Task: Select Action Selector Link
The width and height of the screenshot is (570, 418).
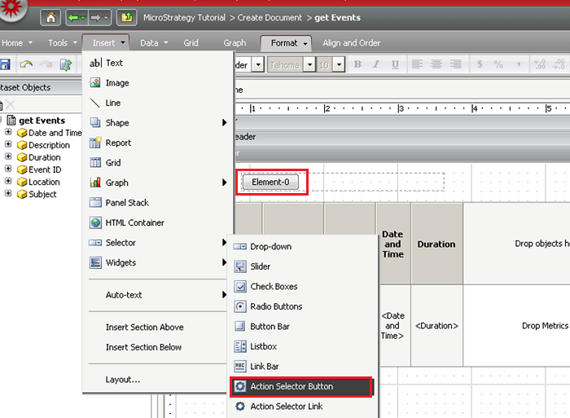Action: pos(303,407)
